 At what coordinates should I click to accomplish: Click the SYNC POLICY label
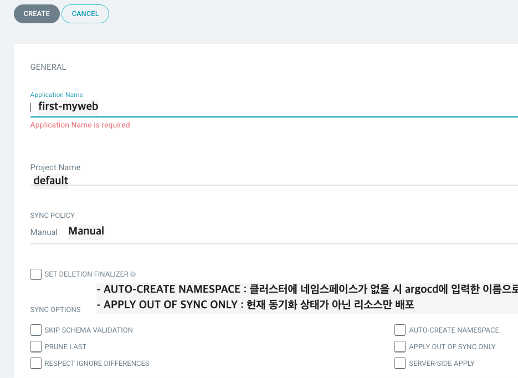point(53,216)
